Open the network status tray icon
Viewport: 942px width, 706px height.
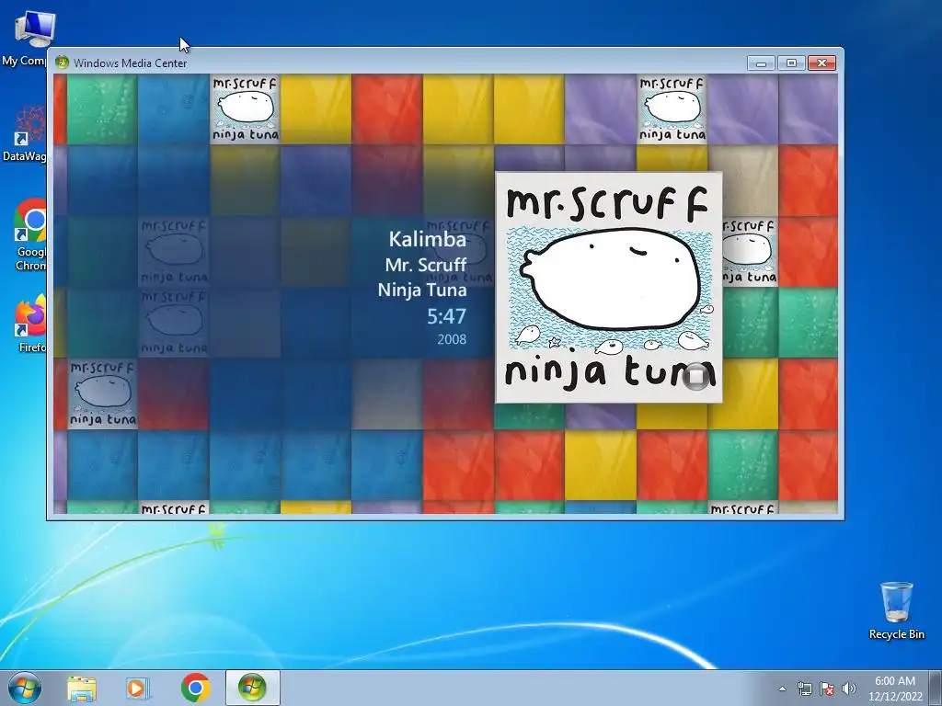coord(804,689)
